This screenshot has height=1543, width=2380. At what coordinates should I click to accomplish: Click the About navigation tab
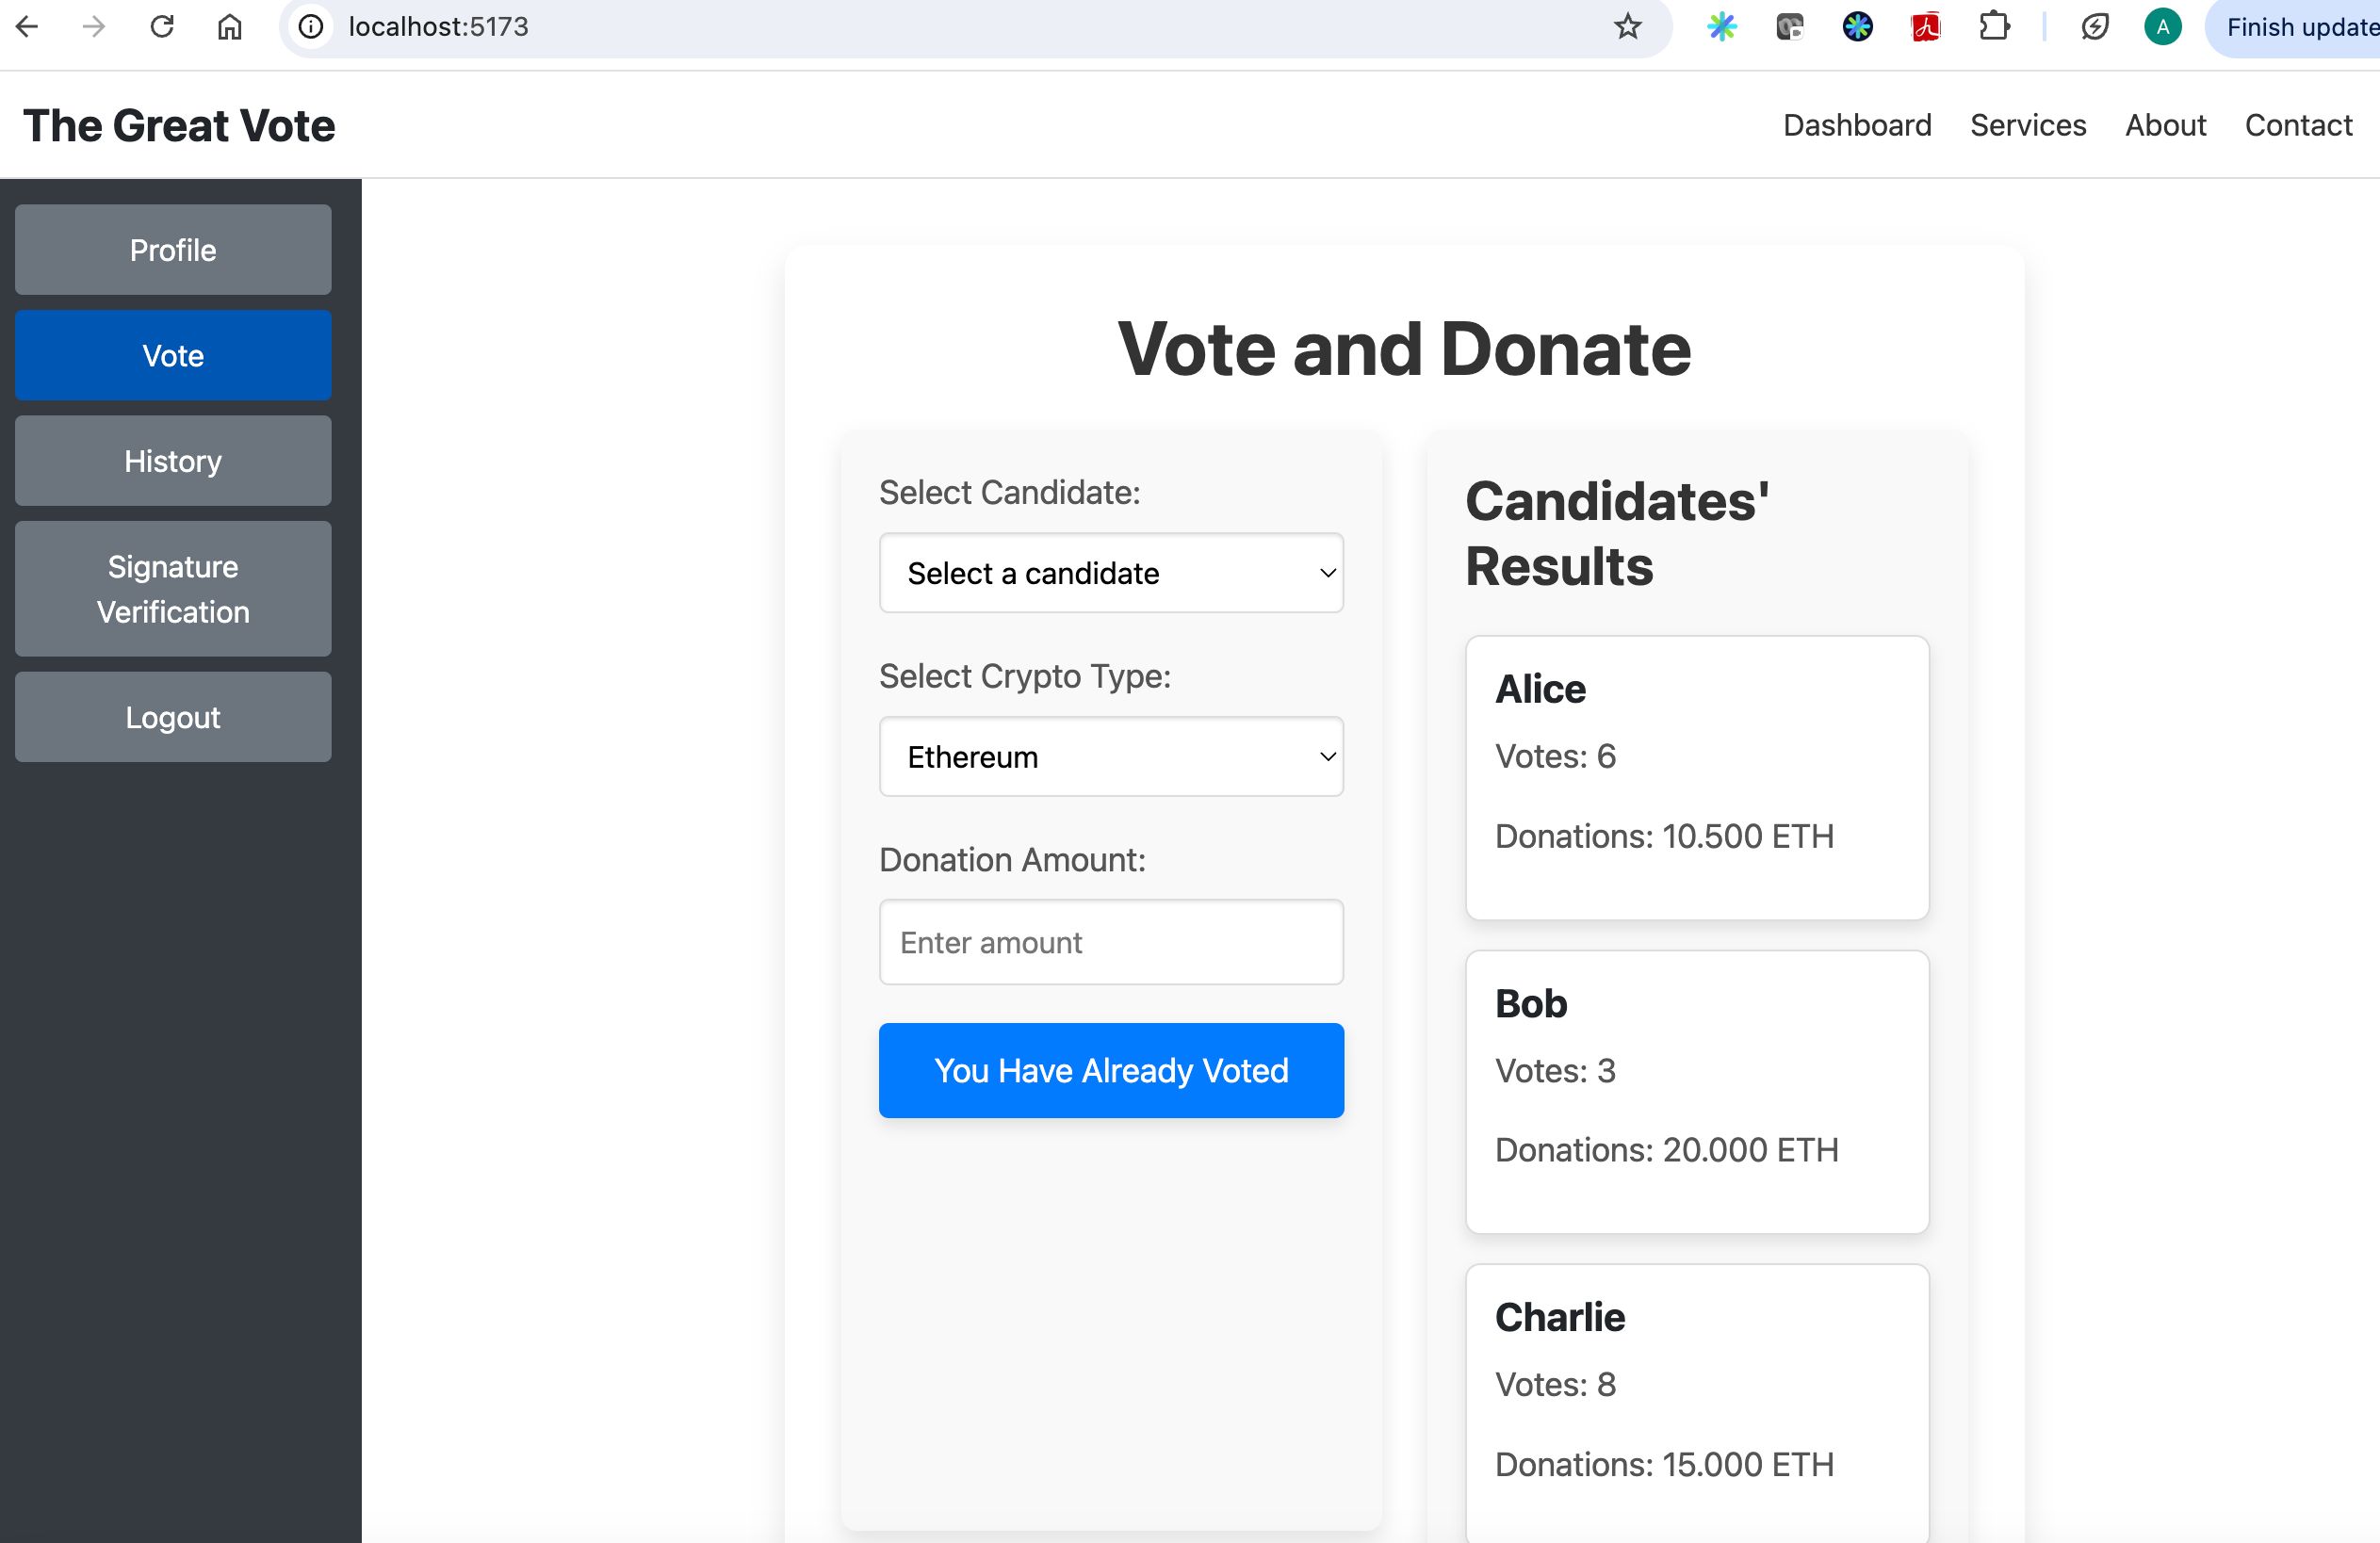(2167, 123)
